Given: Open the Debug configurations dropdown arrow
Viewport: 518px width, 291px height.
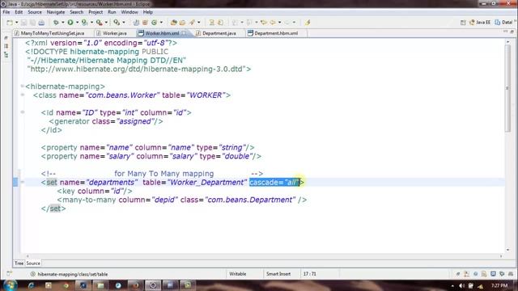Looking at the screenshot, I should tap(63, 23).
